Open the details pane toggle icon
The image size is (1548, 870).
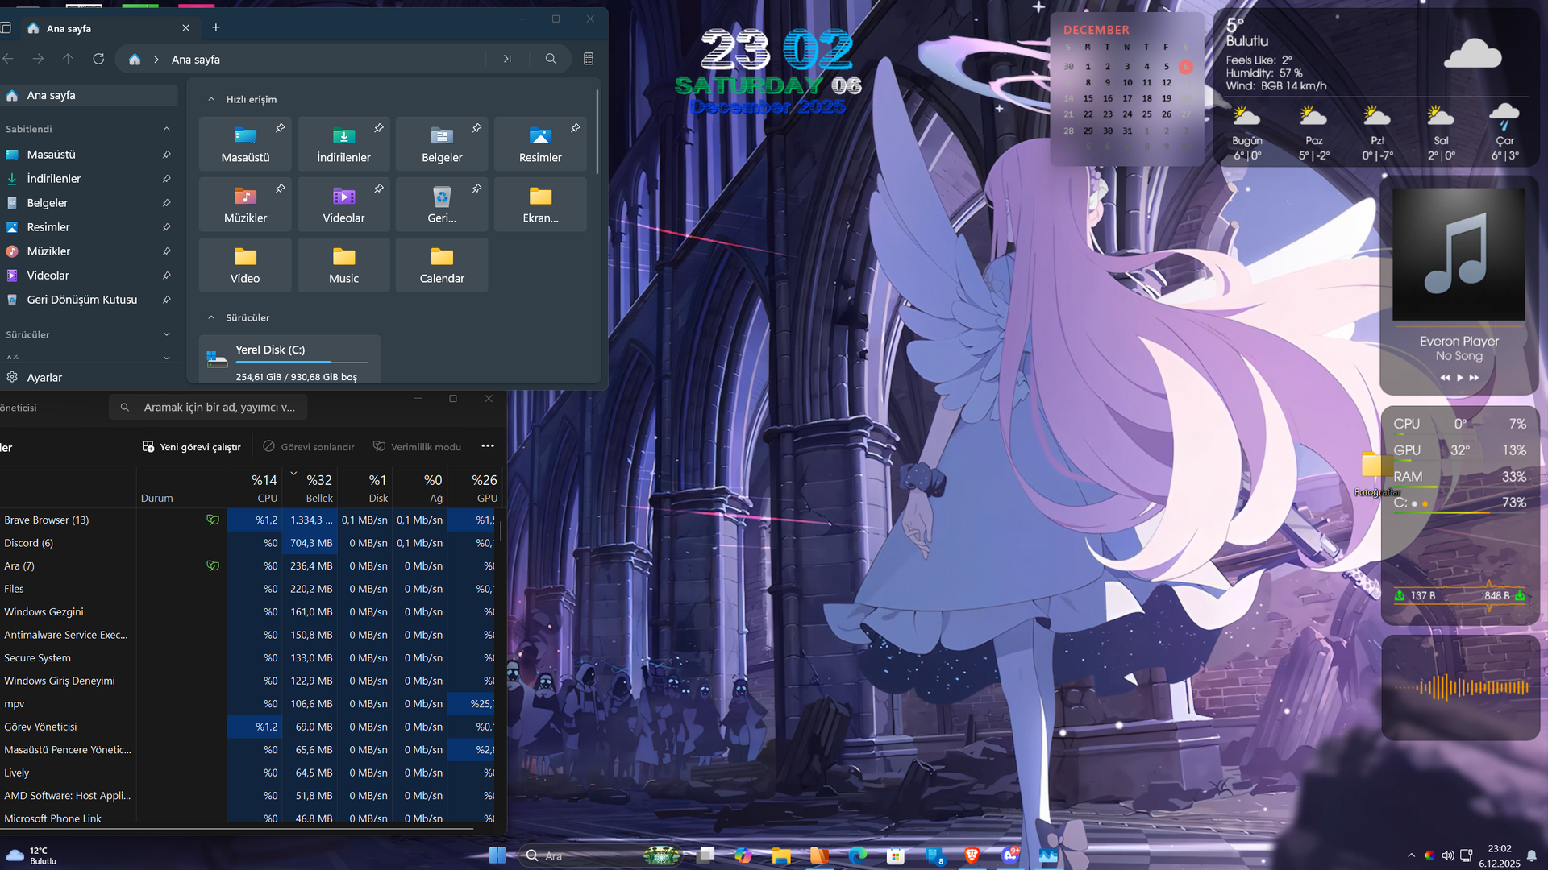(589, 59)
